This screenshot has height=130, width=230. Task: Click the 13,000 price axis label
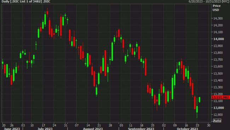click(x=219, y=108)
